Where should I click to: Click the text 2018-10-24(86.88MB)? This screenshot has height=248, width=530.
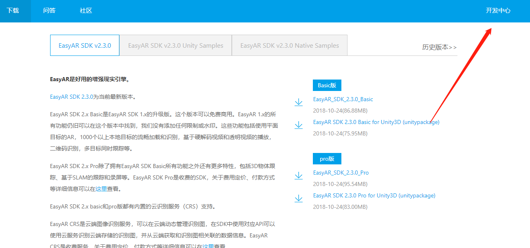click(340, 111)
